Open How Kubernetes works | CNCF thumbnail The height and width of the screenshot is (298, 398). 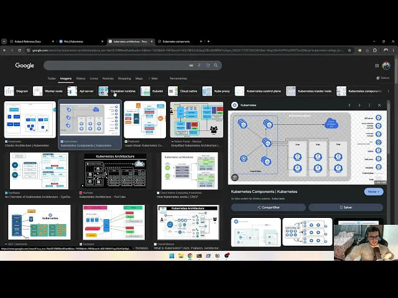point(190,171)
